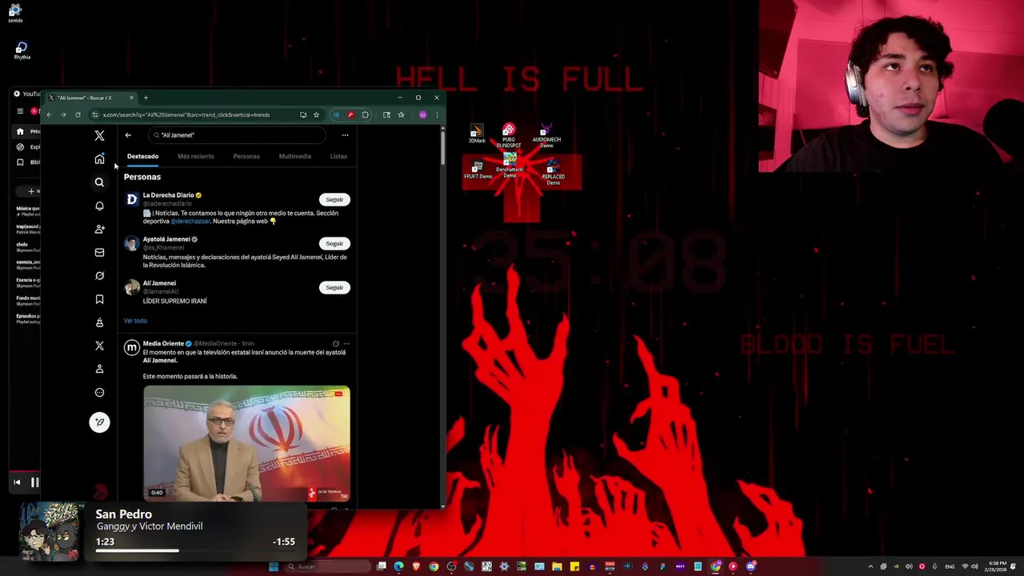The image size is (1024, 576).
Task: Open Media Oriente profile name
Action: point(163,343)
